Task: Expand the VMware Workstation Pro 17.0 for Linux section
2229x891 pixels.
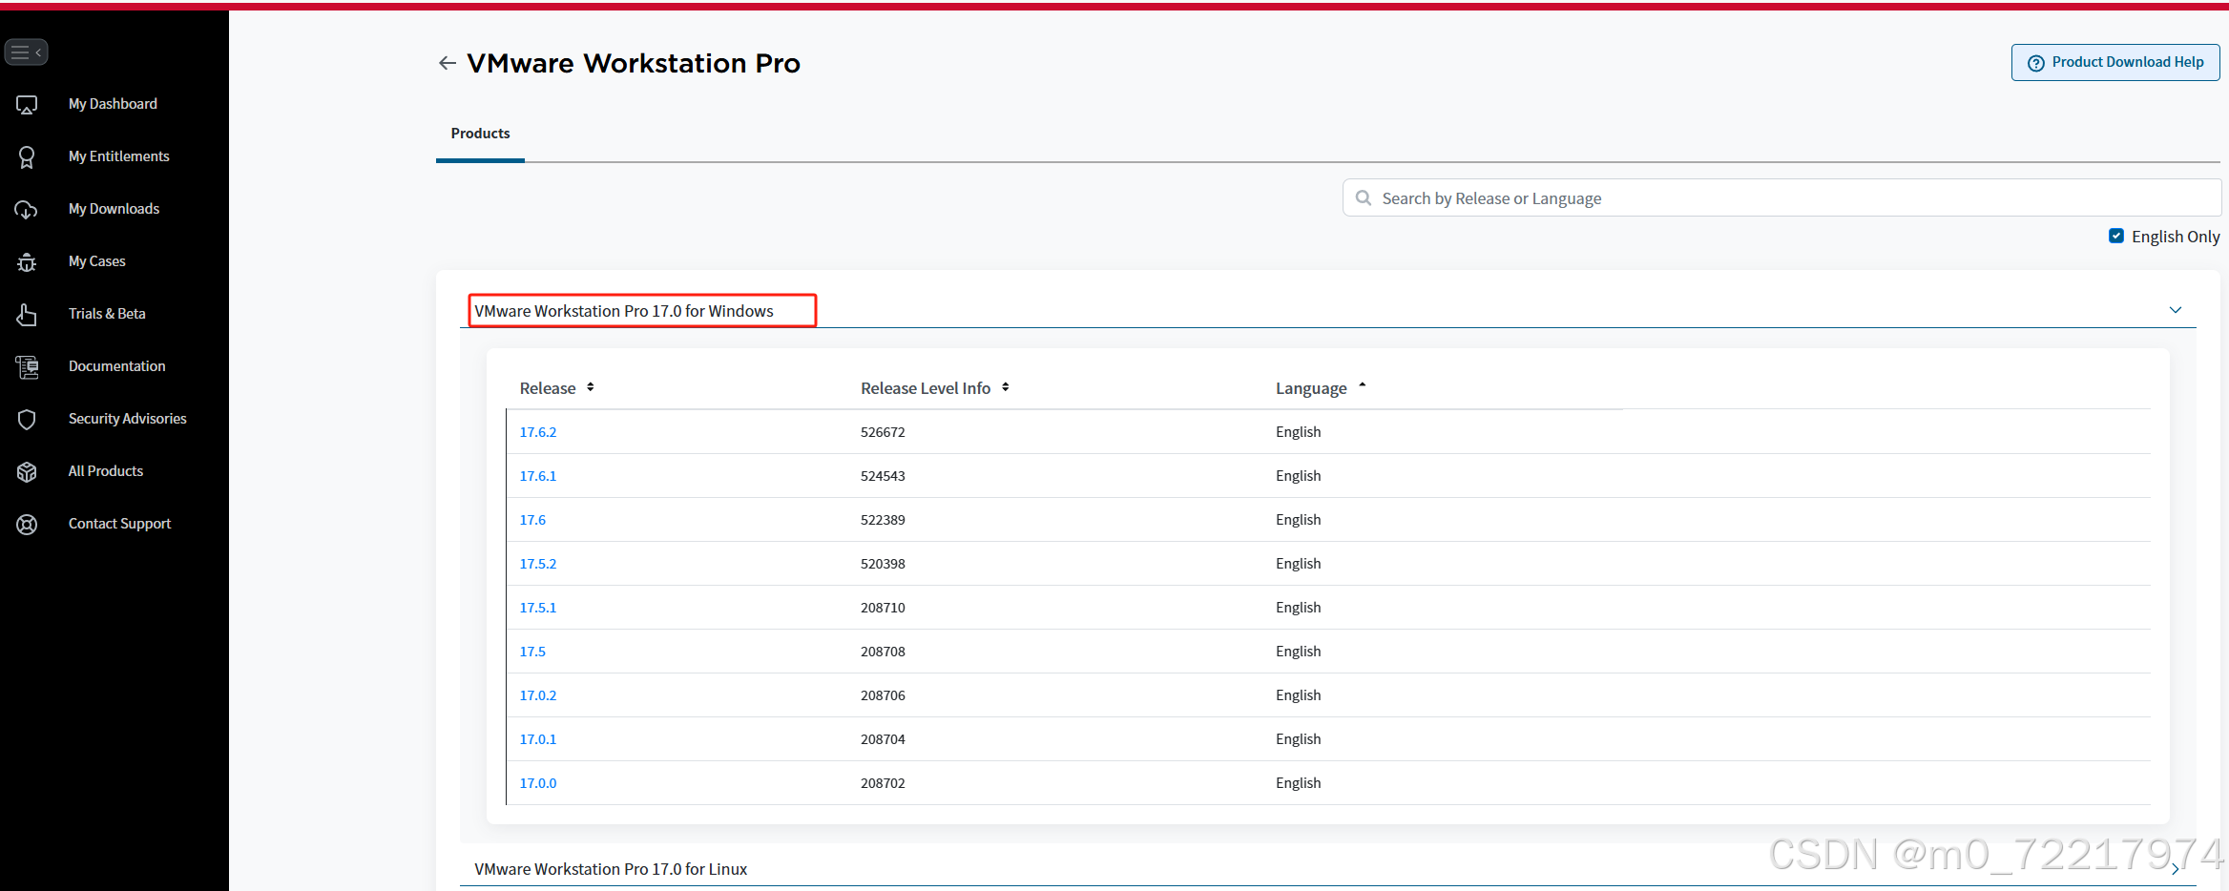Action: point(2176,869)
